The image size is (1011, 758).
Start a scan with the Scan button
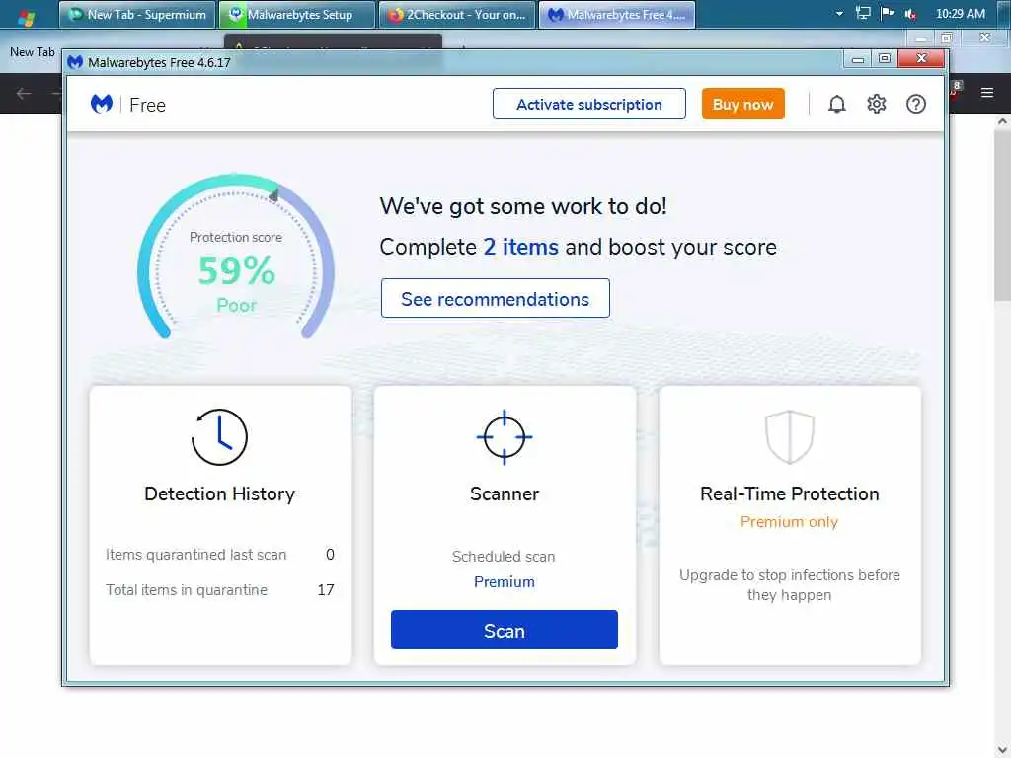coord(505,630)
